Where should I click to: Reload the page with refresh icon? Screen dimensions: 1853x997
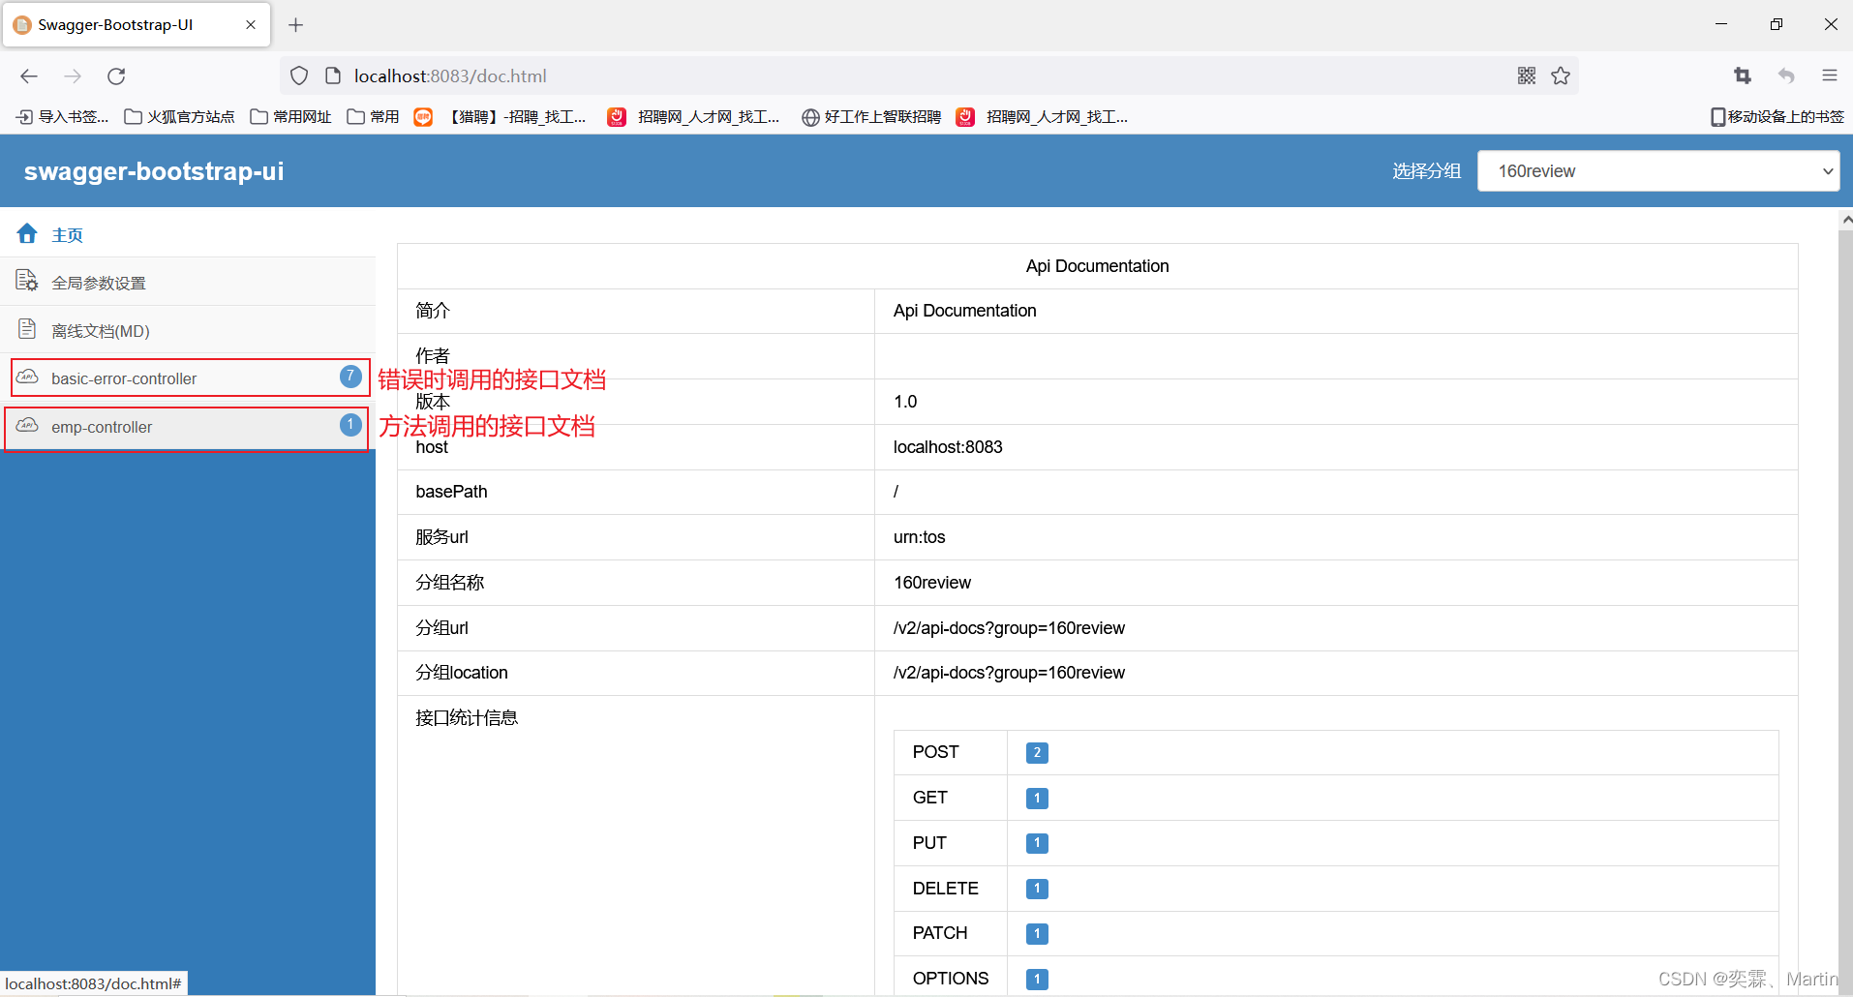tap(116, 76)
